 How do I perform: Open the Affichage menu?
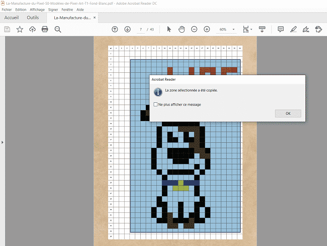(x=37, y=10)
